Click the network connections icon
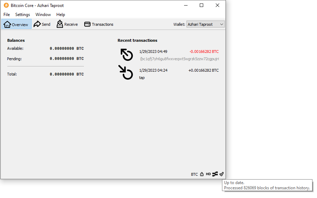This screenshot has width=317, height=198. pyautogui.click(x=215, y=174)
